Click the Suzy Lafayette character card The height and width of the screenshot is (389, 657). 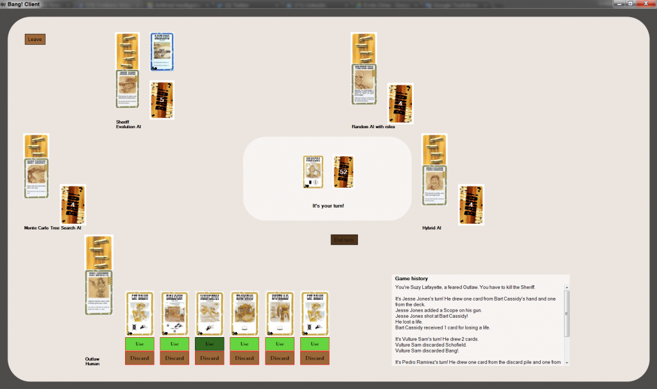99,292
